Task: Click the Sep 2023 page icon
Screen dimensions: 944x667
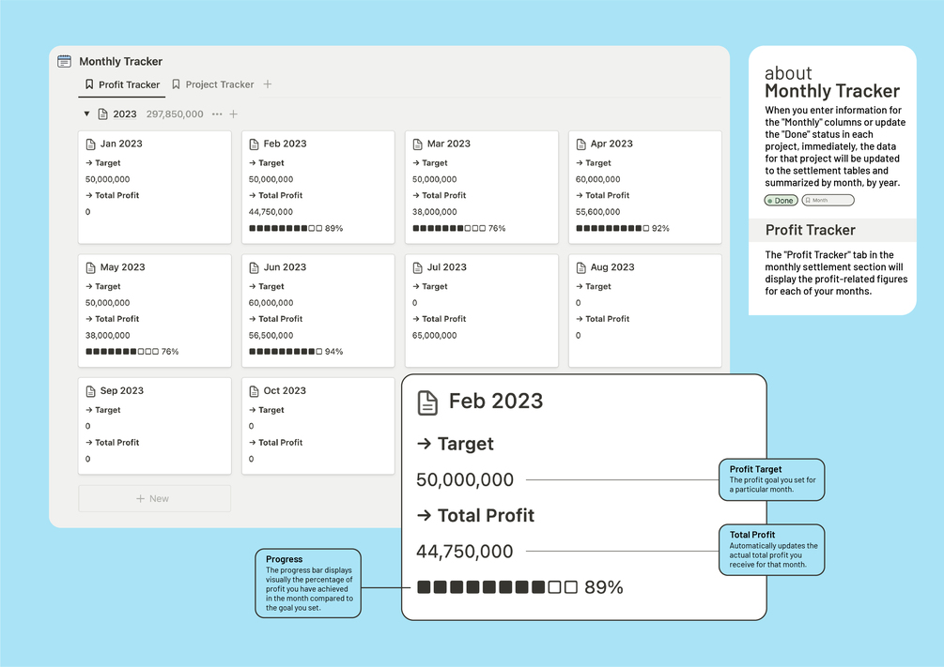Action: [91, 391]
